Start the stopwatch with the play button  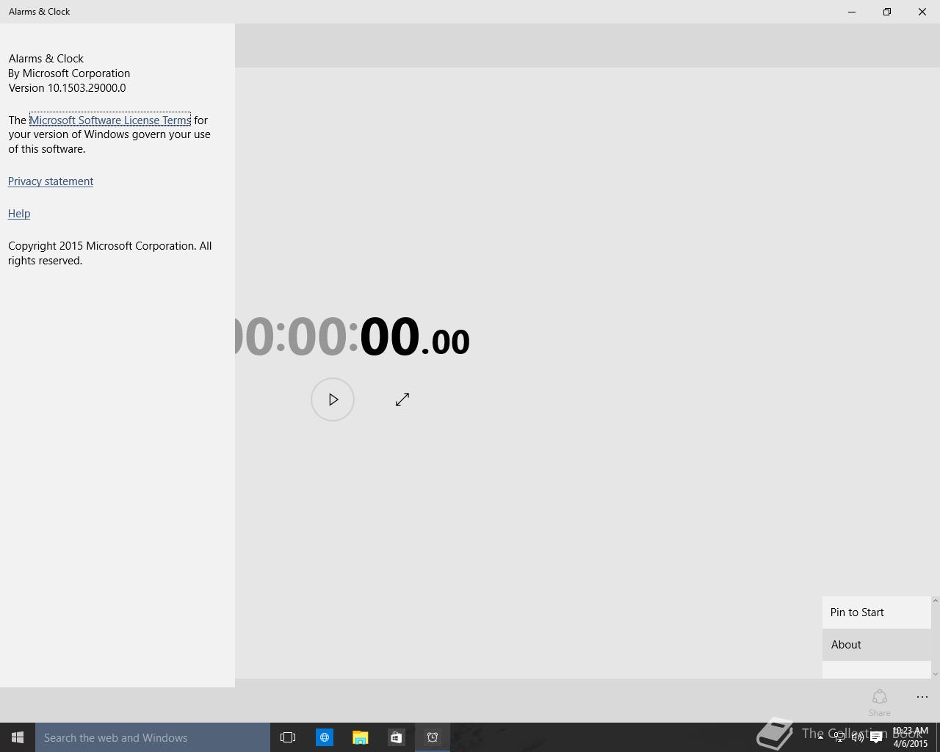click(x=333, y=399)
